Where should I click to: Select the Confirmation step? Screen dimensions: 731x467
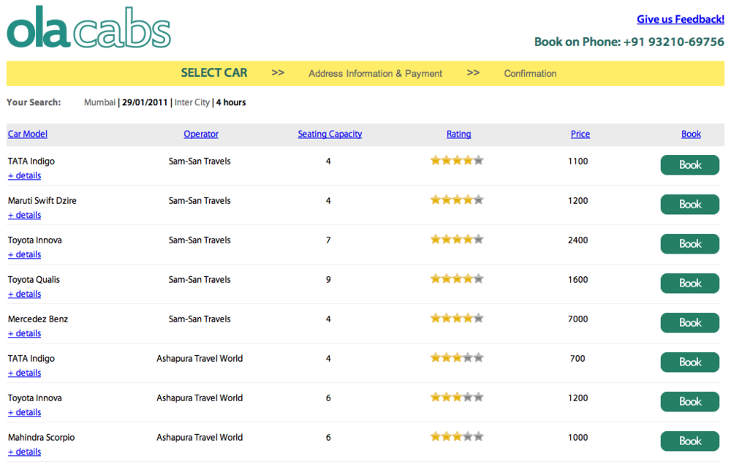click(530, 73)
